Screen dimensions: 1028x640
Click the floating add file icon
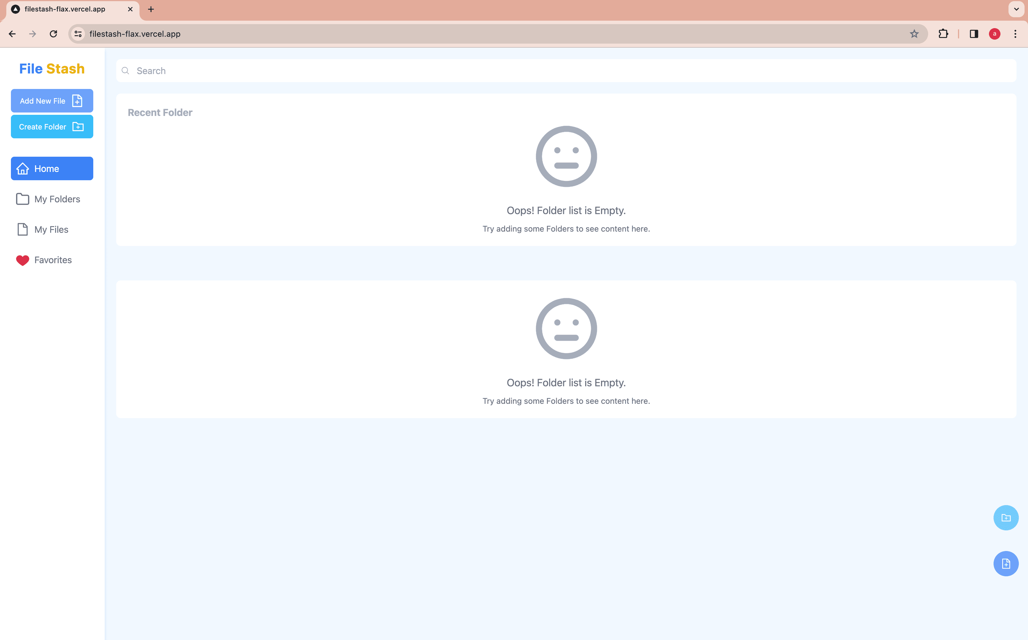[x=1006, y=563]
